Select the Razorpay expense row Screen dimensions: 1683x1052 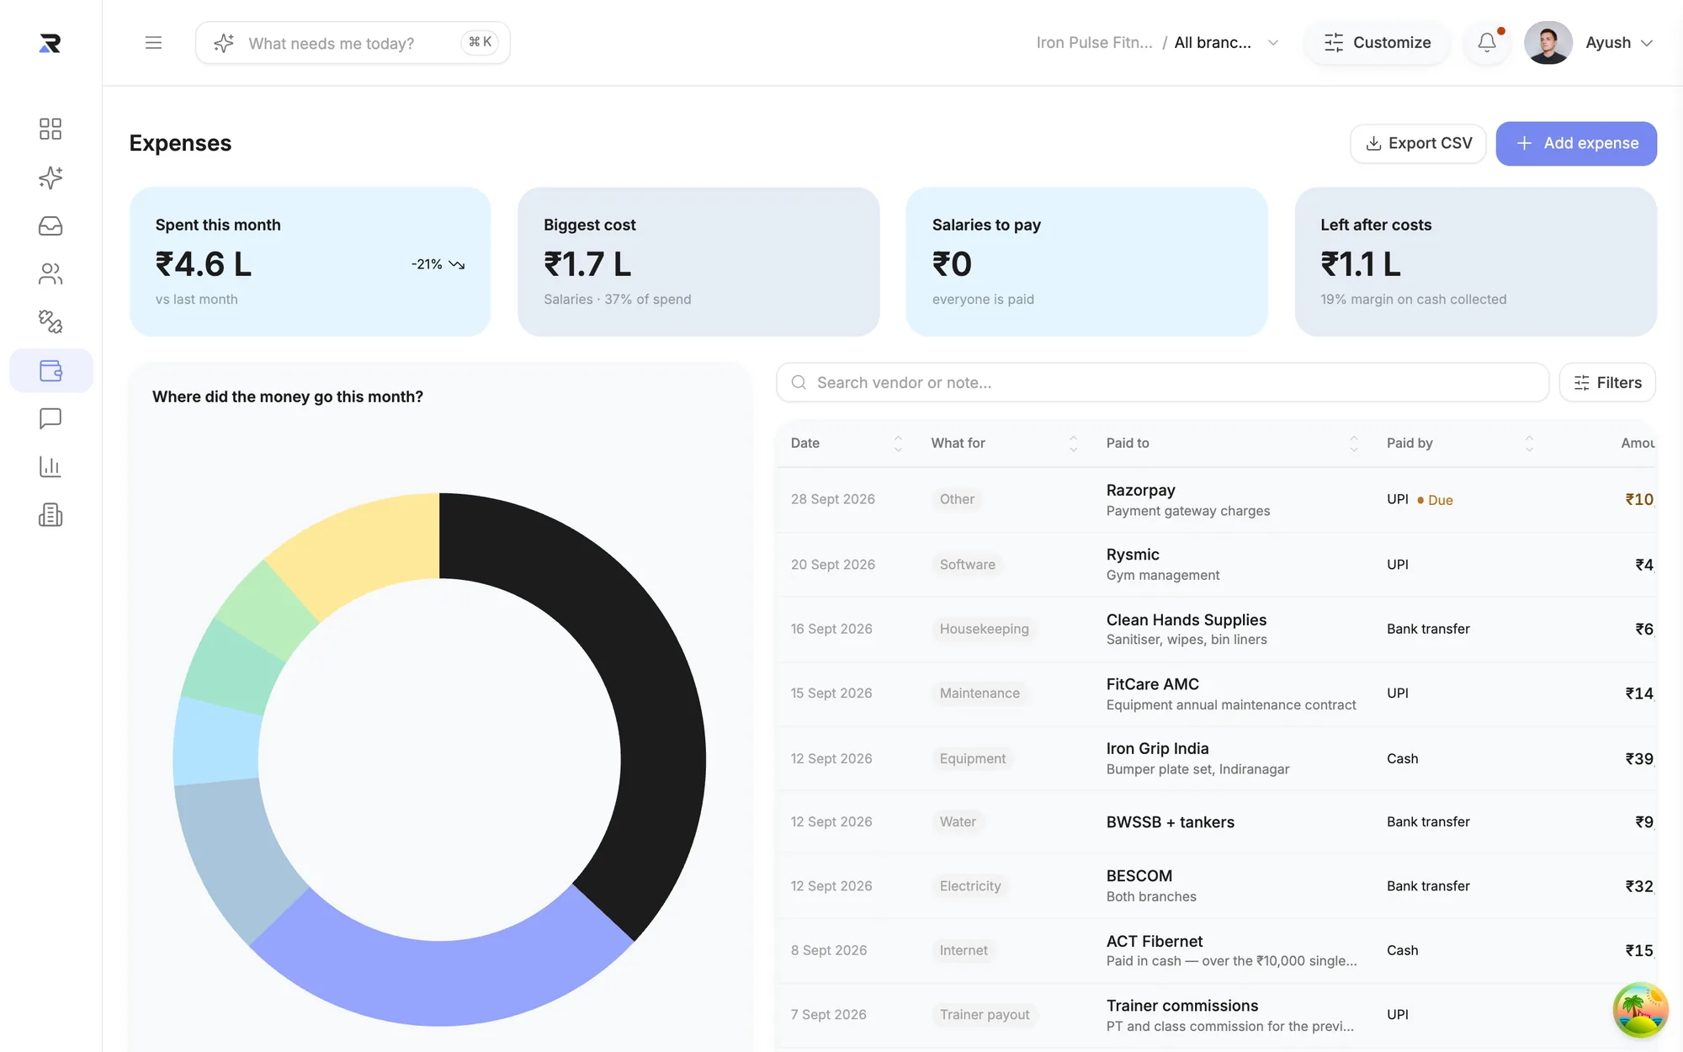1216,500
